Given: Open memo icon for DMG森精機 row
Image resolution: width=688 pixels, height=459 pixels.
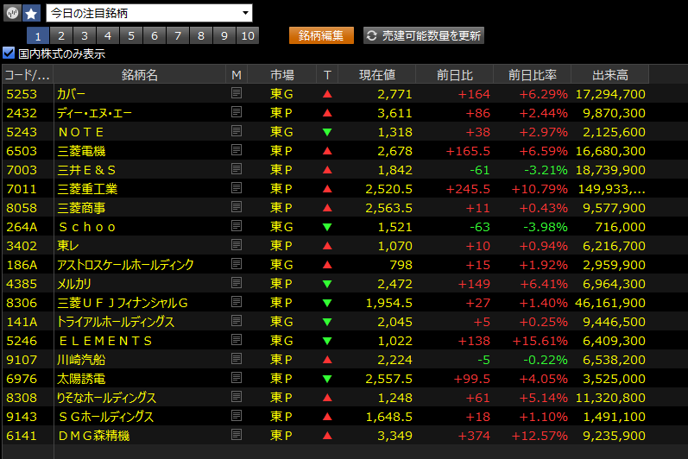Looking at the screenshot, I should point(236,435).
